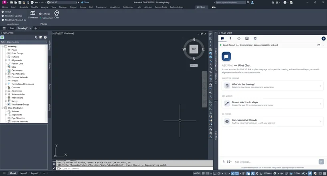Open the Annotate ribbon tab
The image size is (327, 176).
tap(24, 7)
